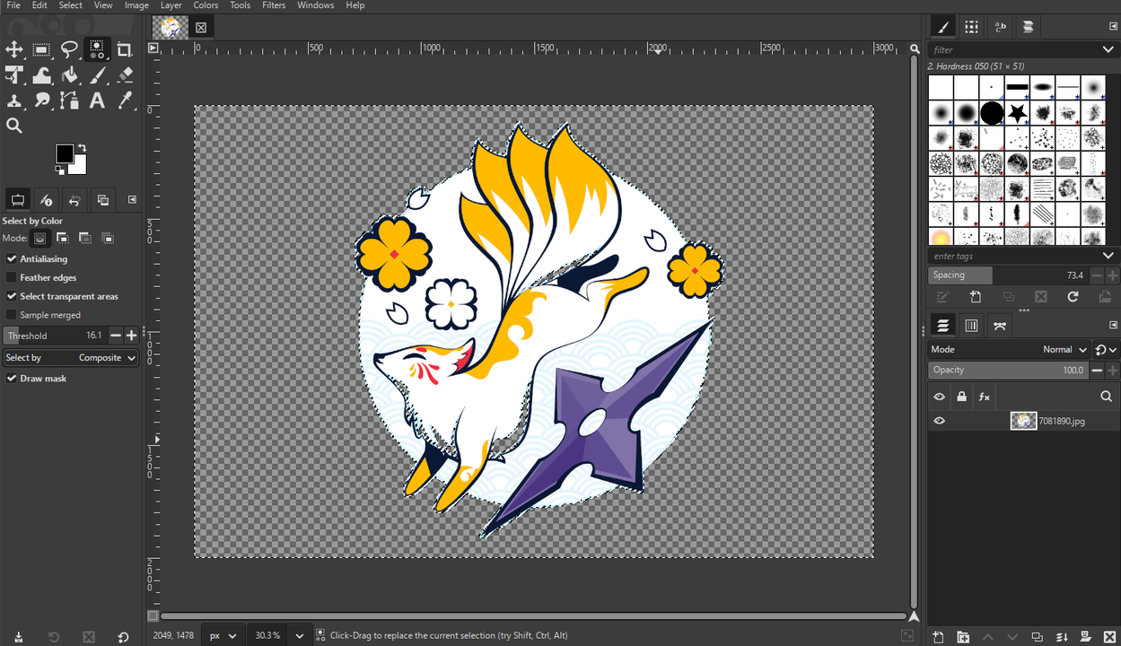1121x646 pixels.
Task: Hide the 7081890.jpg layer
Action: [939, 420]
